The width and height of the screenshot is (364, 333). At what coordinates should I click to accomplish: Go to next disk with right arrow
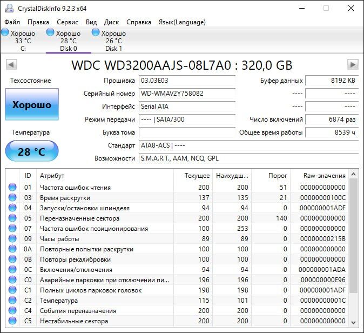click(353, 65)
